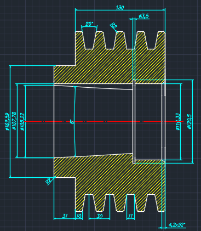Select the ø105,22 dimension text

(22, 122)
